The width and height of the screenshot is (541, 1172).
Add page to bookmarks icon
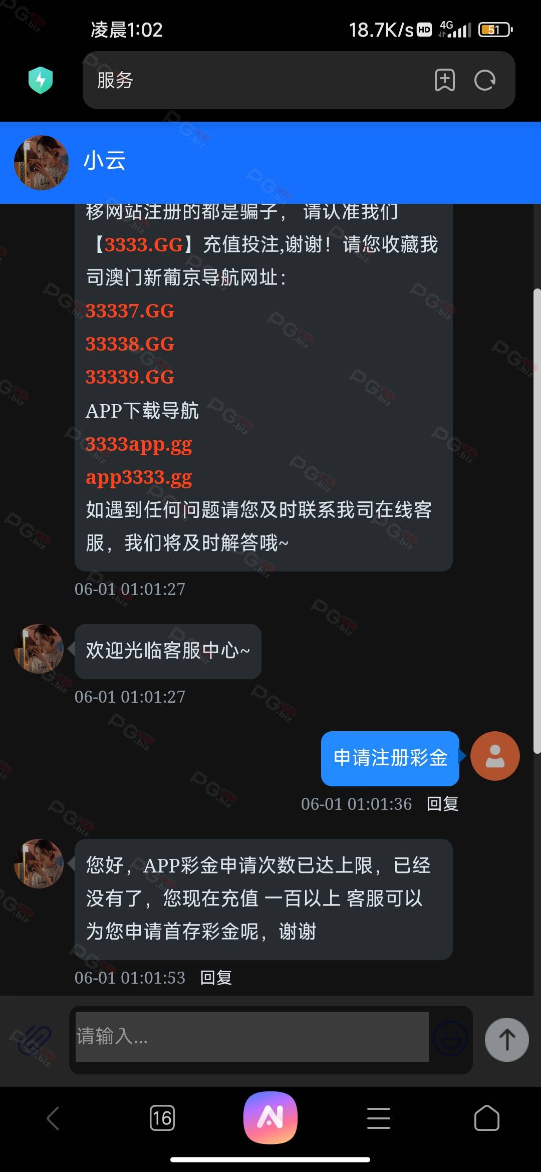point(444,80)
